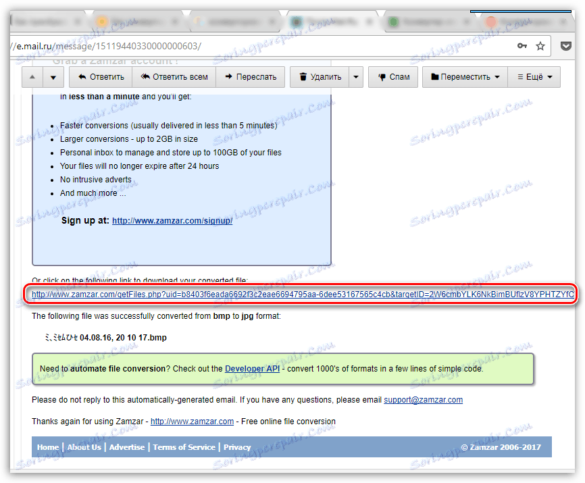Bookmark this page with the star icon
The height and width of the screenshot is (483, 585).
click(540, 46)
